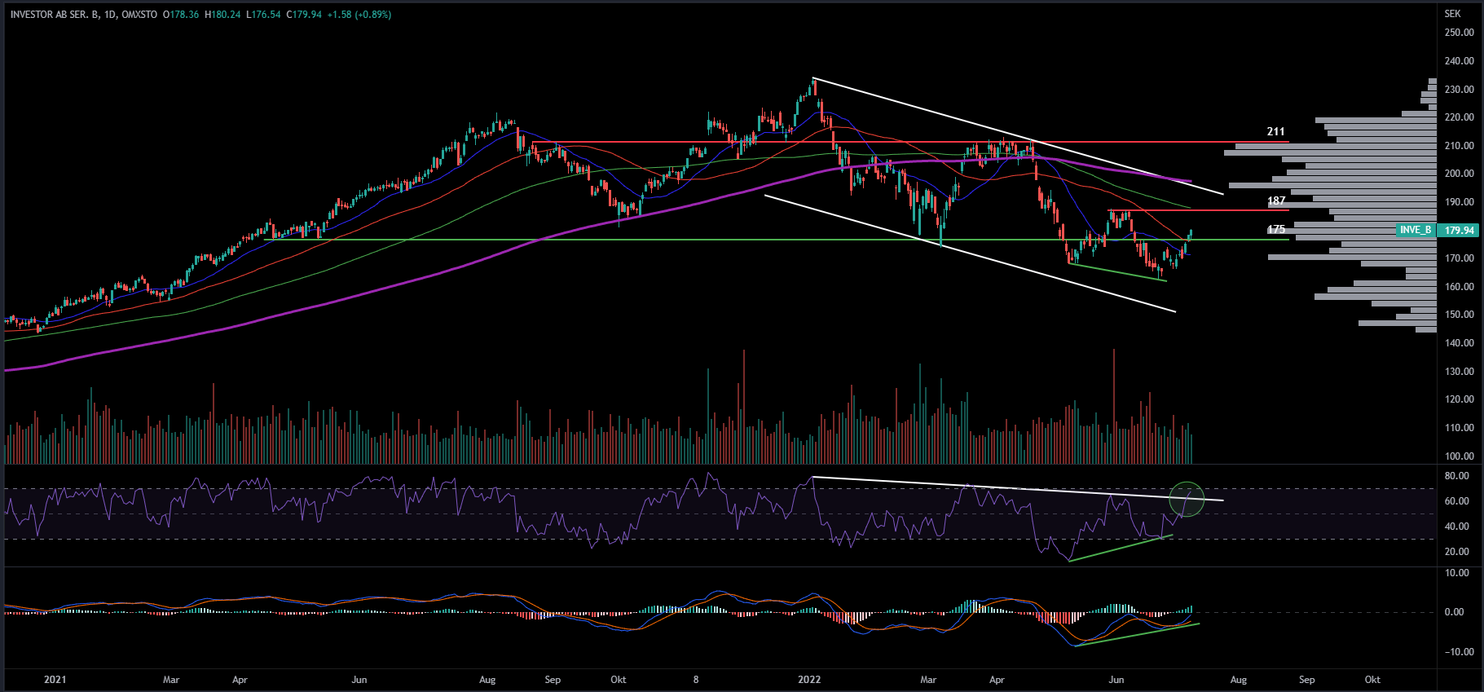Click the 100.00 level on price axis
The width and height of the screenshot is (1484, 692).
1459,456
